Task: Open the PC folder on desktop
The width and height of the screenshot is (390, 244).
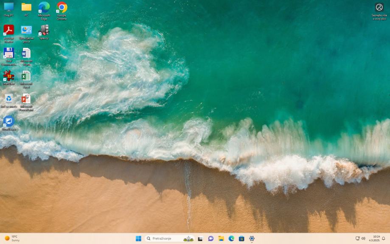Action: 26,9
